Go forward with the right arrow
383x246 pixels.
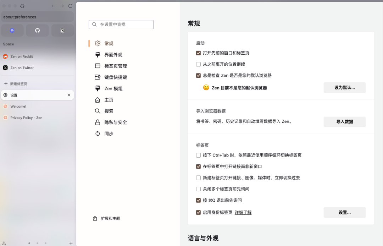click(62, 6)
